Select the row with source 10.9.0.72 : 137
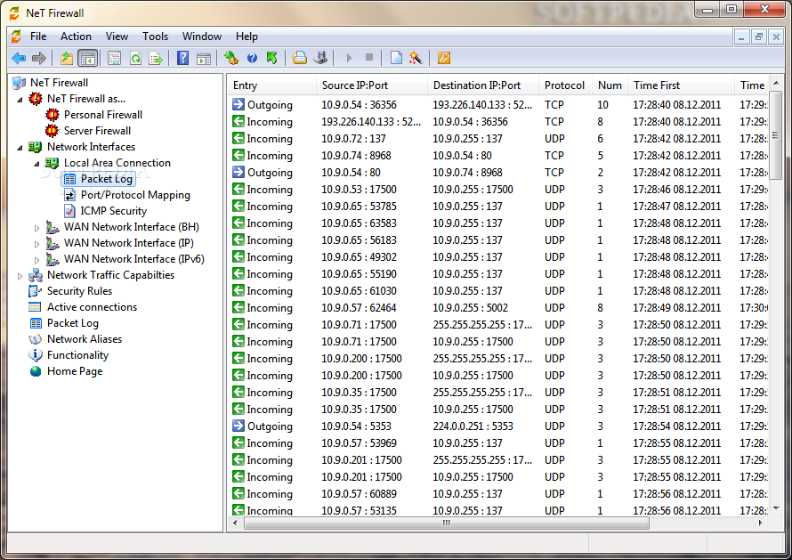 click(498, 139)
